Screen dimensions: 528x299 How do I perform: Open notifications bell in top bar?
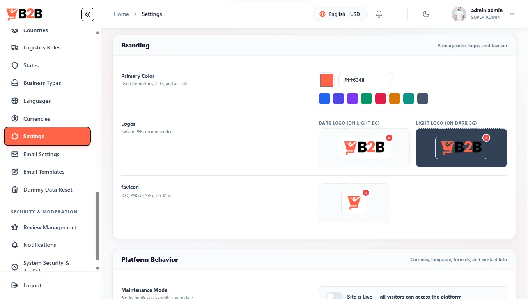(379, 14)
